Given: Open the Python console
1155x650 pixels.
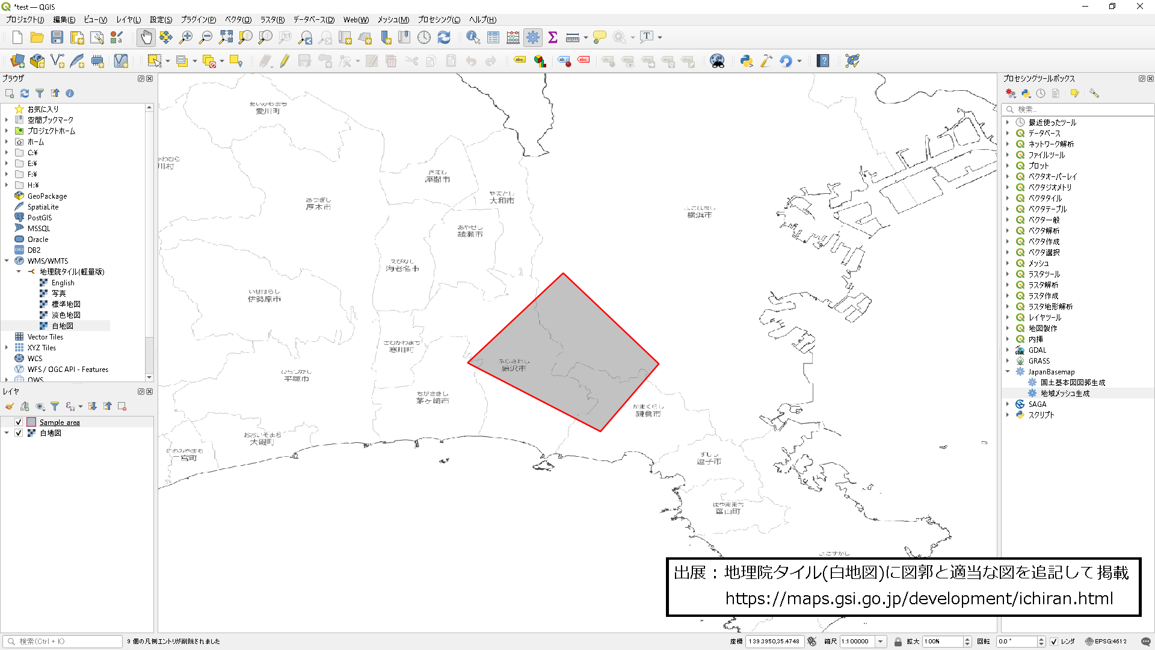Looking at the screenshot, I should (747, 61).
